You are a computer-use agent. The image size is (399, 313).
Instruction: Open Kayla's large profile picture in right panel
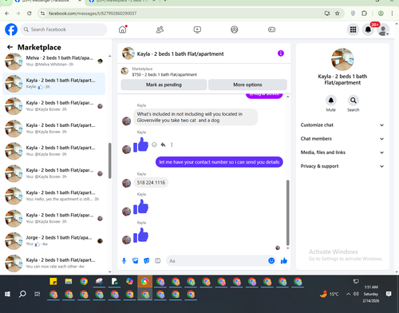342,59
